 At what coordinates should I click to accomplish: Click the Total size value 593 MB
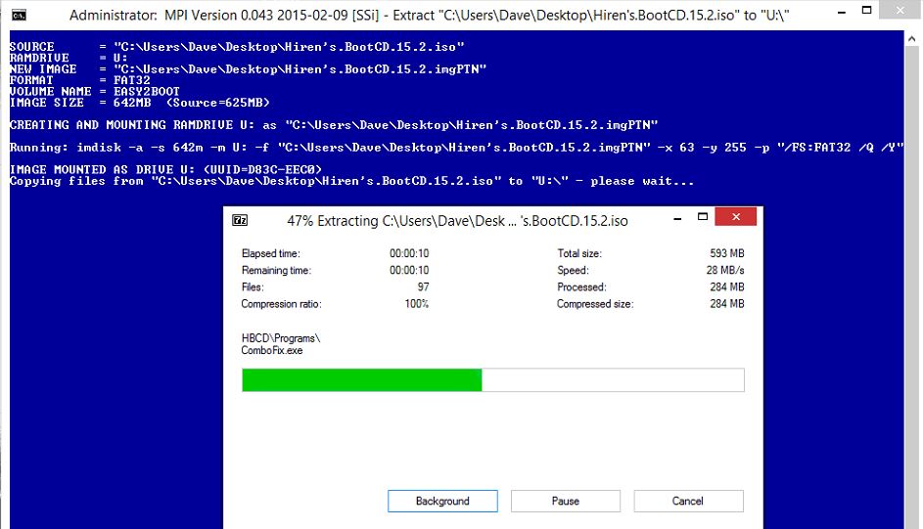(726, 254)
